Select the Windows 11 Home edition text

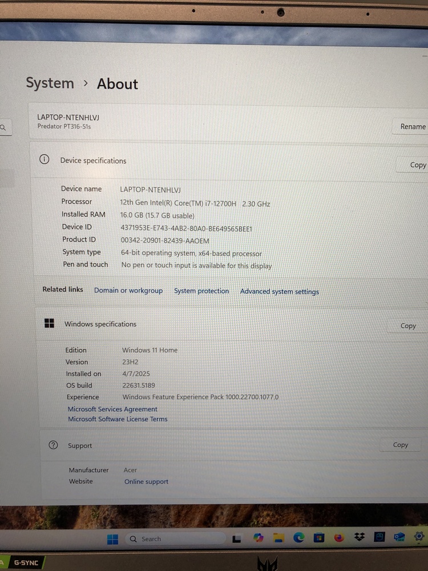click(150, 350)
